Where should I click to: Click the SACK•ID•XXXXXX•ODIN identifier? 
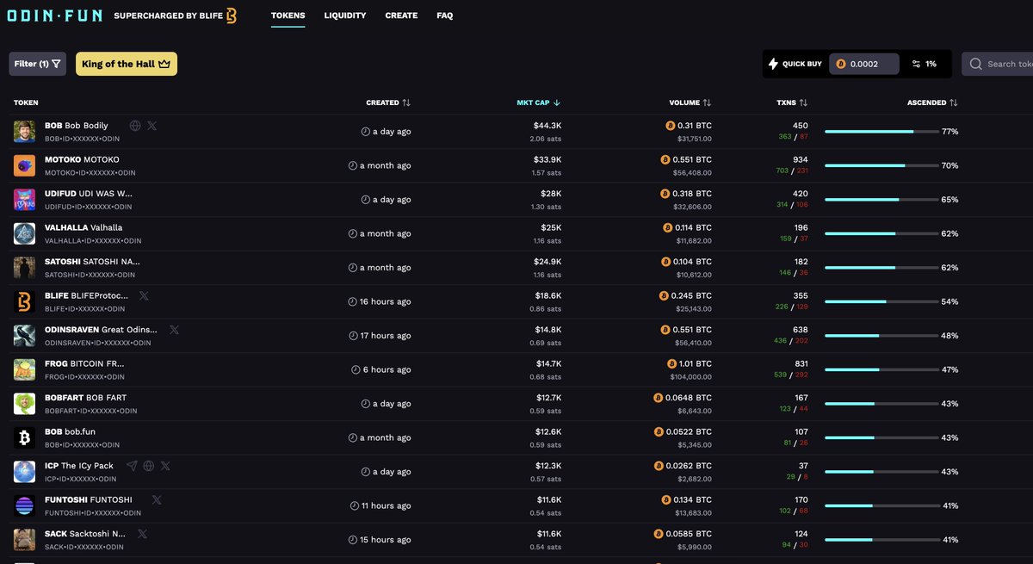pos(84,547)
